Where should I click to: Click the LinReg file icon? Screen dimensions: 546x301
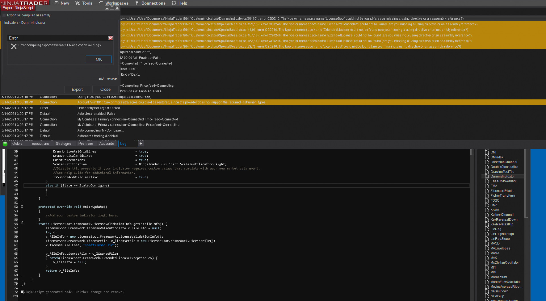pyautogui.click(x=487, y=229)
